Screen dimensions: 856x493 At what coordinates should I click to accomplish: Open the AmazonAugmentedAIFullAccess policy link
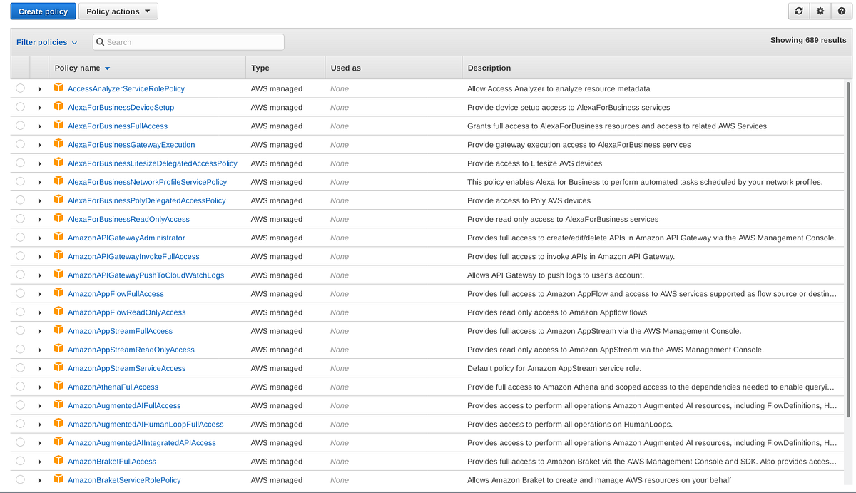tap(124, 405)
